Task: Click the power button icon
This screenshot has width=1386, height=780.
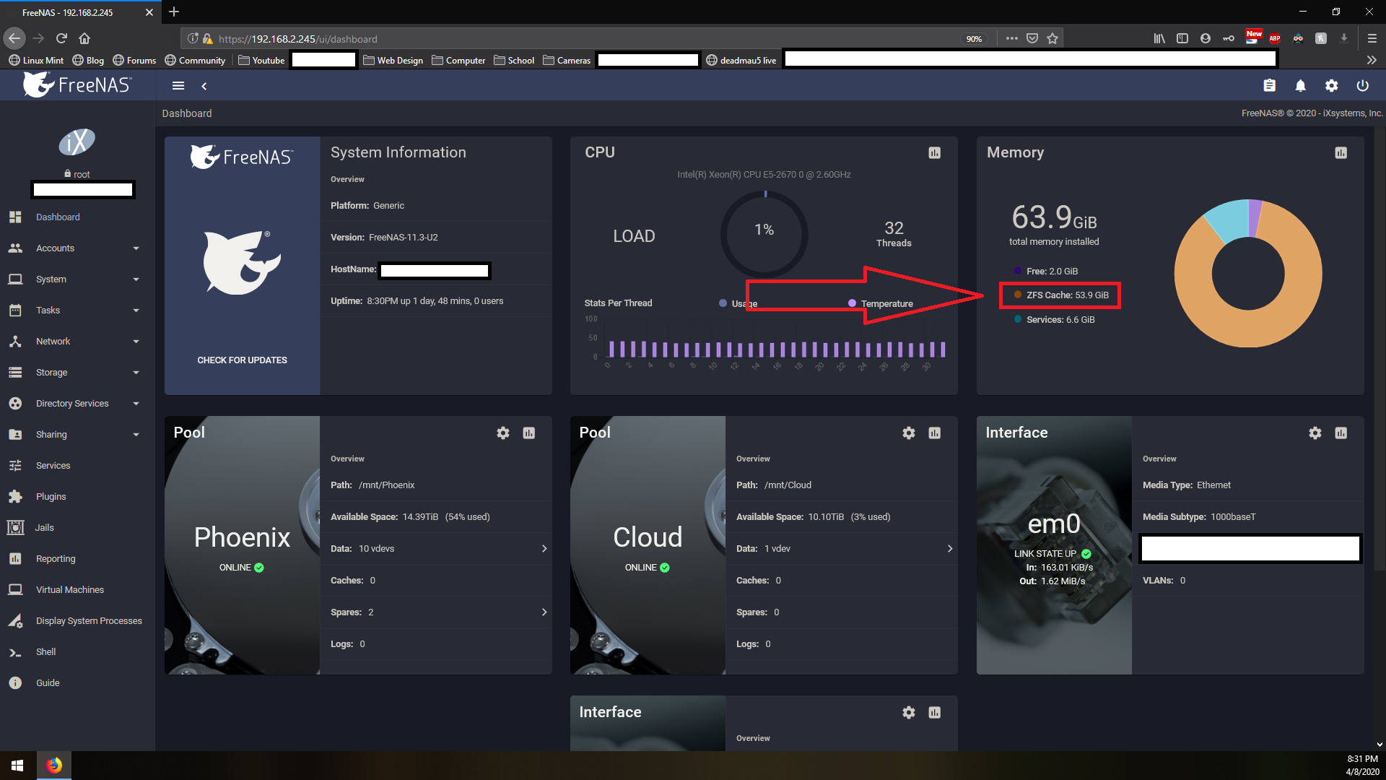Action: tap(1362, 85)
